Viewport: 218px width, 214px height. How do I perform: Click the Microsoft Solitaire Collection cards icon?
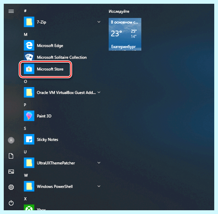[x=29, y=57]
